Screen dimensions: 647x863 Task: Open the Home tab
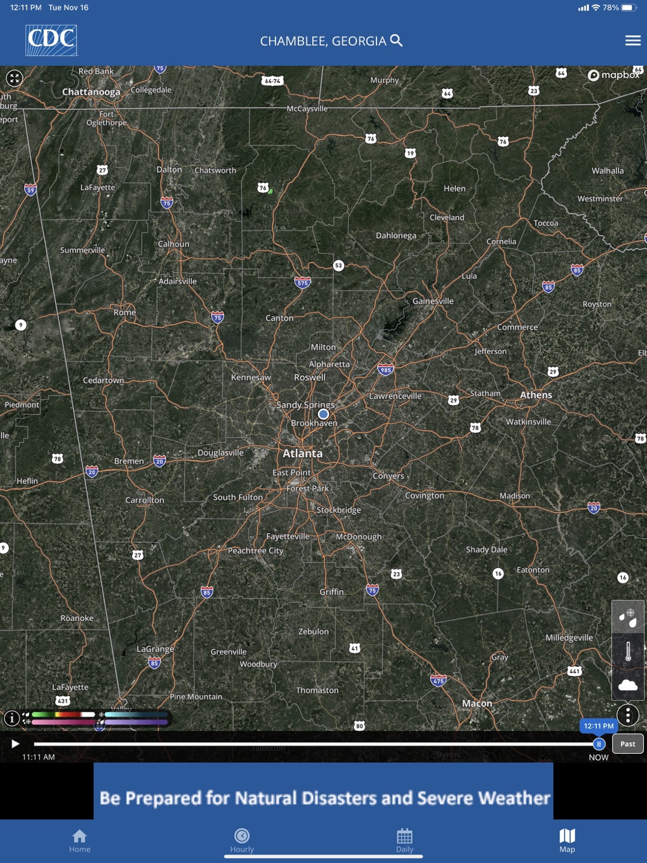coord(80,841)
